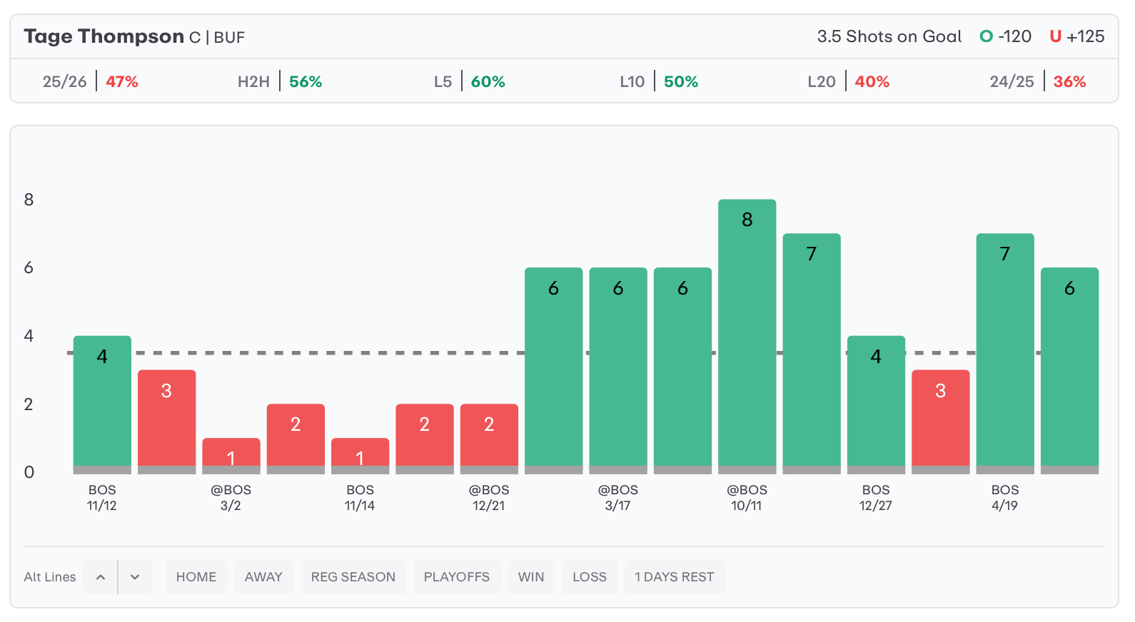
Task: Filter games by LOSS
Action: pyautogui.click(x=589, y=577)
